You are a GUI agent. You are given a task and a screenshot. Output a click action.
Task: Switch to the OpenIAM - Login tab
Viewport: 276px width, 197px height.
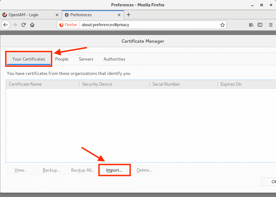click(x=28, y=15)
